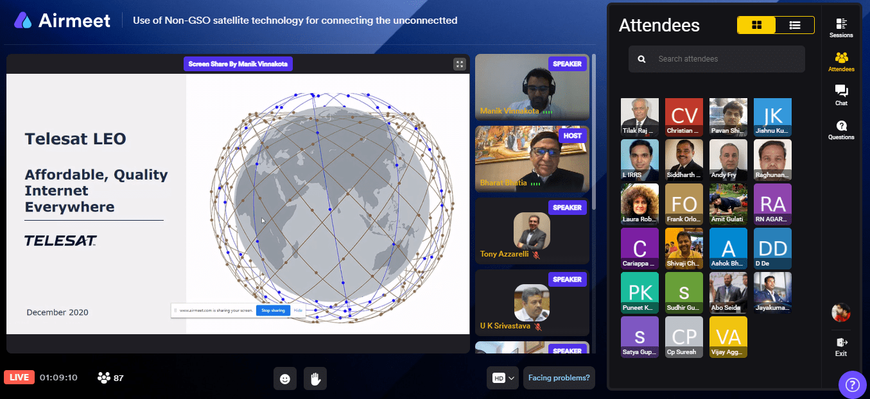
Task: Click the search magnifier icon
Action: point(641,59)
